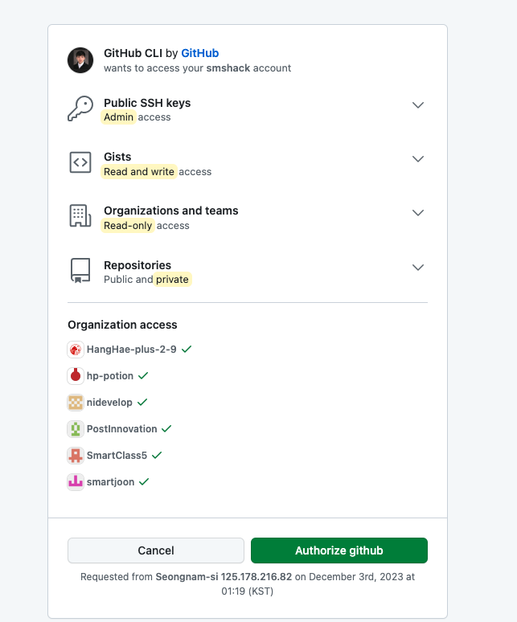
Task: Click the GitHub CLI user avatar
Action: point(80,60)
